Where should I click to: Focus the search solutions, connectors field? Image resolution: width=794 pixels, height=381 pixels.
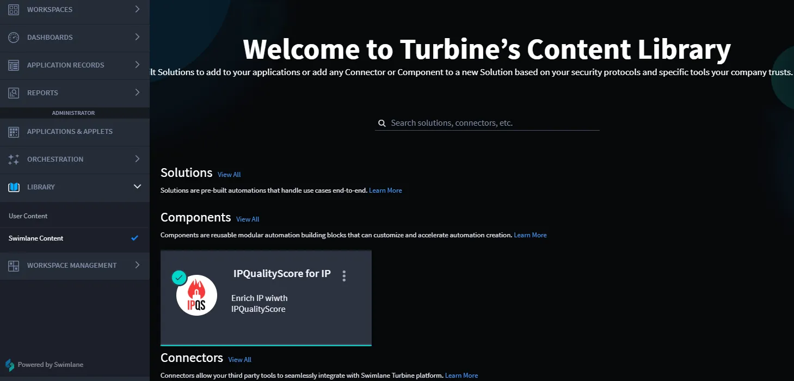pos(487,123)
